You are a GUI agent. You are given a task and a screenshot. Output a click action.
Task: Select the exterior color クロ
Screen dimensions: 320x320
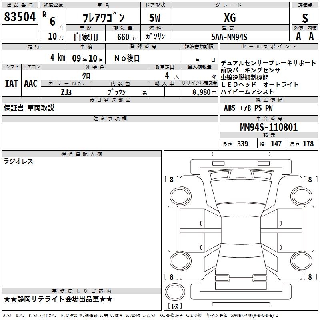point(86,76)
